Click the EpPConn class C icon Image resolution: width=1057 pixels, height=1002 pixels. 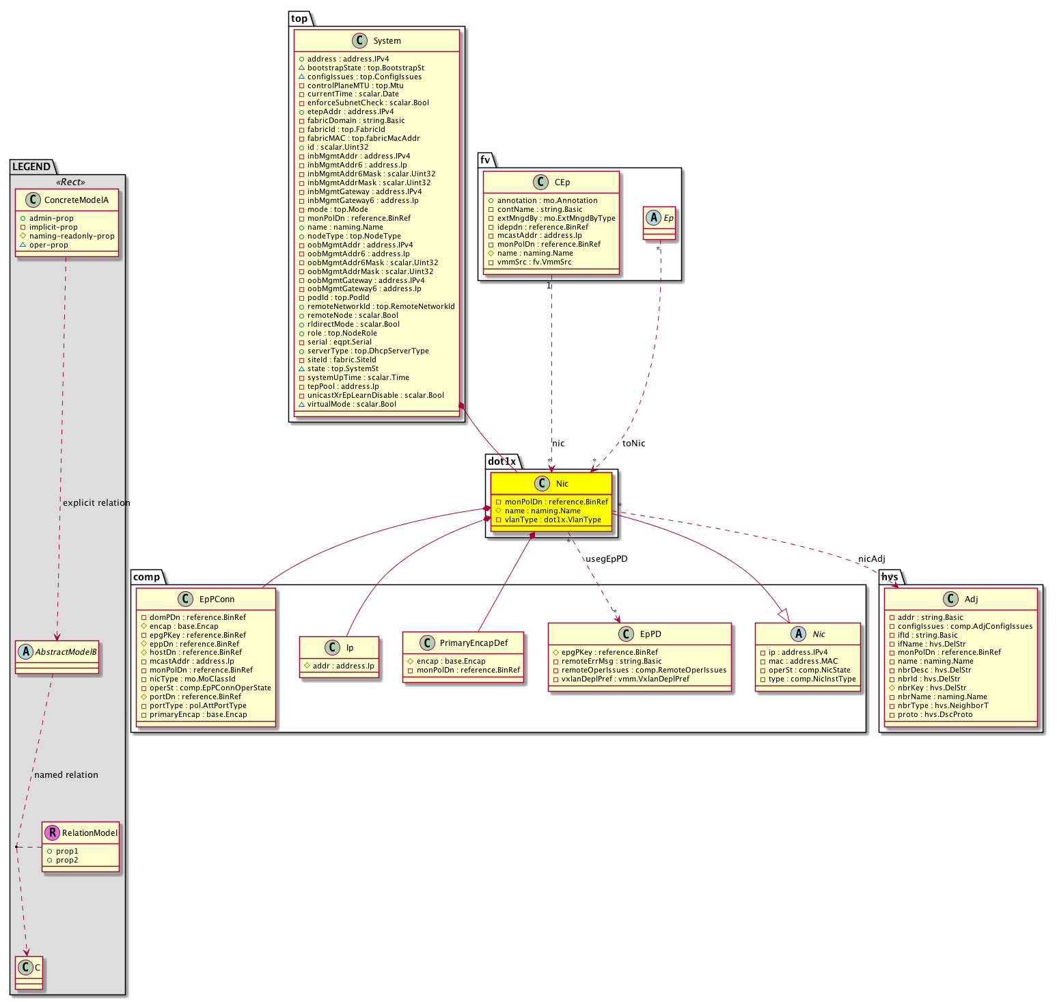click(x=185, y=599)
